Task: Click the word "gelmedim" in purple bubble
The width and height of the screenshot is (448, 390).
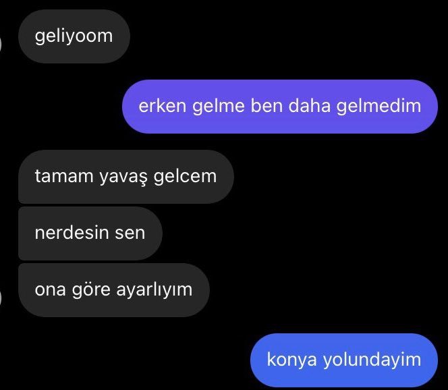Action: (x=379, y=106)
